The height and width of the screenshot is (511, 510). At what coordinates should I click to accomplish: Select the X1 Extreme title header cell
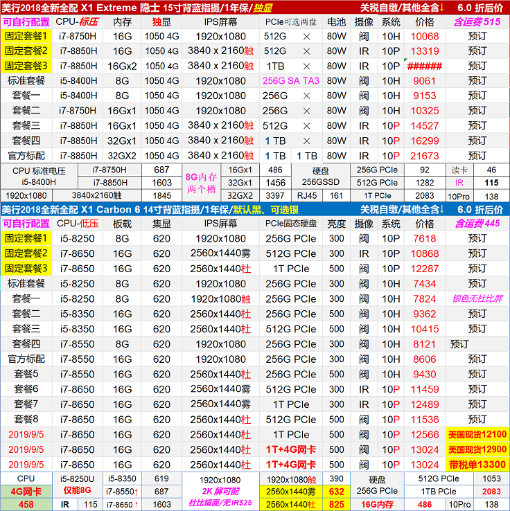click(x=173, y=7)
